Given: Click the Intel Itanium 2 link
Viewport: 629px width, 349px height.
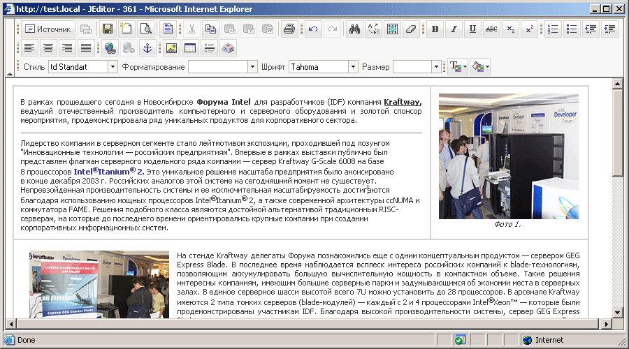Looking at the screenshot, I should (x=109, y=172).
